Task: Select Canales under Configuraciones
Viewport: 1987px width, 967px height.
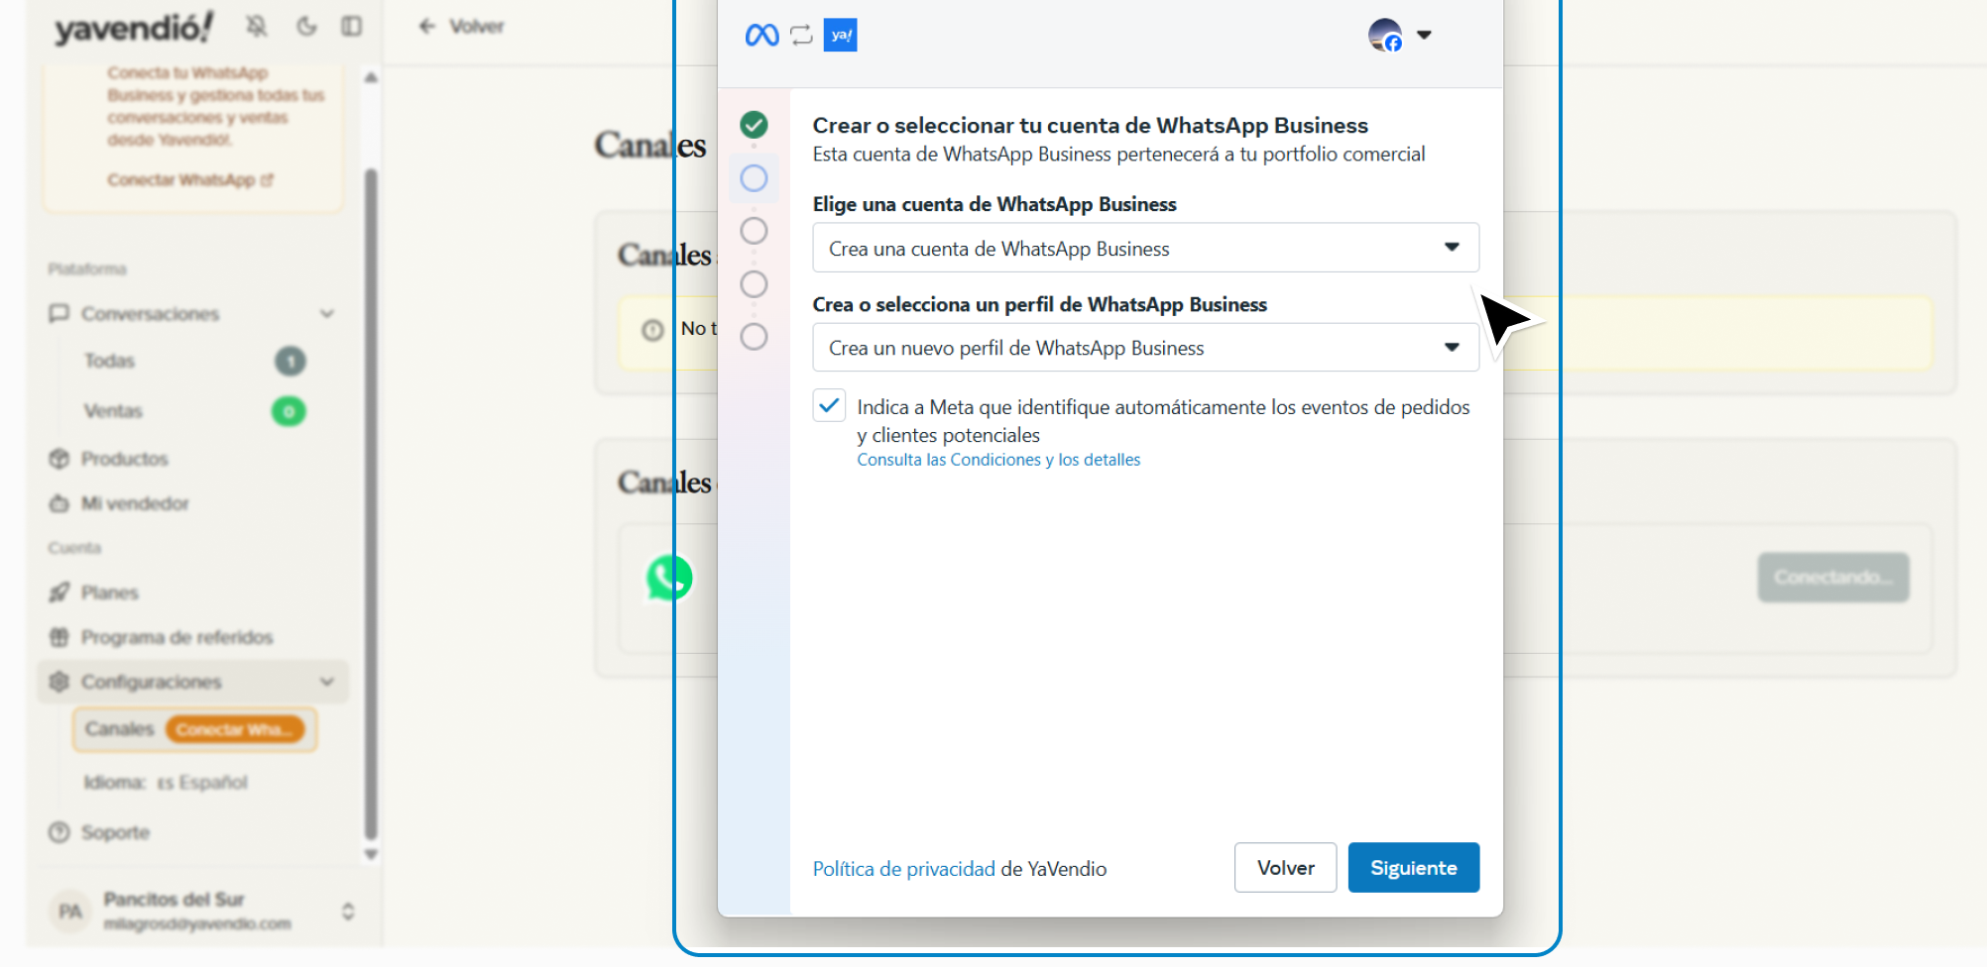Action: pyautogui.click(x=119, y=729)
